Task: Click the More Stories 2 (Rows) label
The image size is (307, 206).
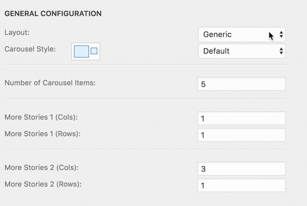Action: click(43, 184)
